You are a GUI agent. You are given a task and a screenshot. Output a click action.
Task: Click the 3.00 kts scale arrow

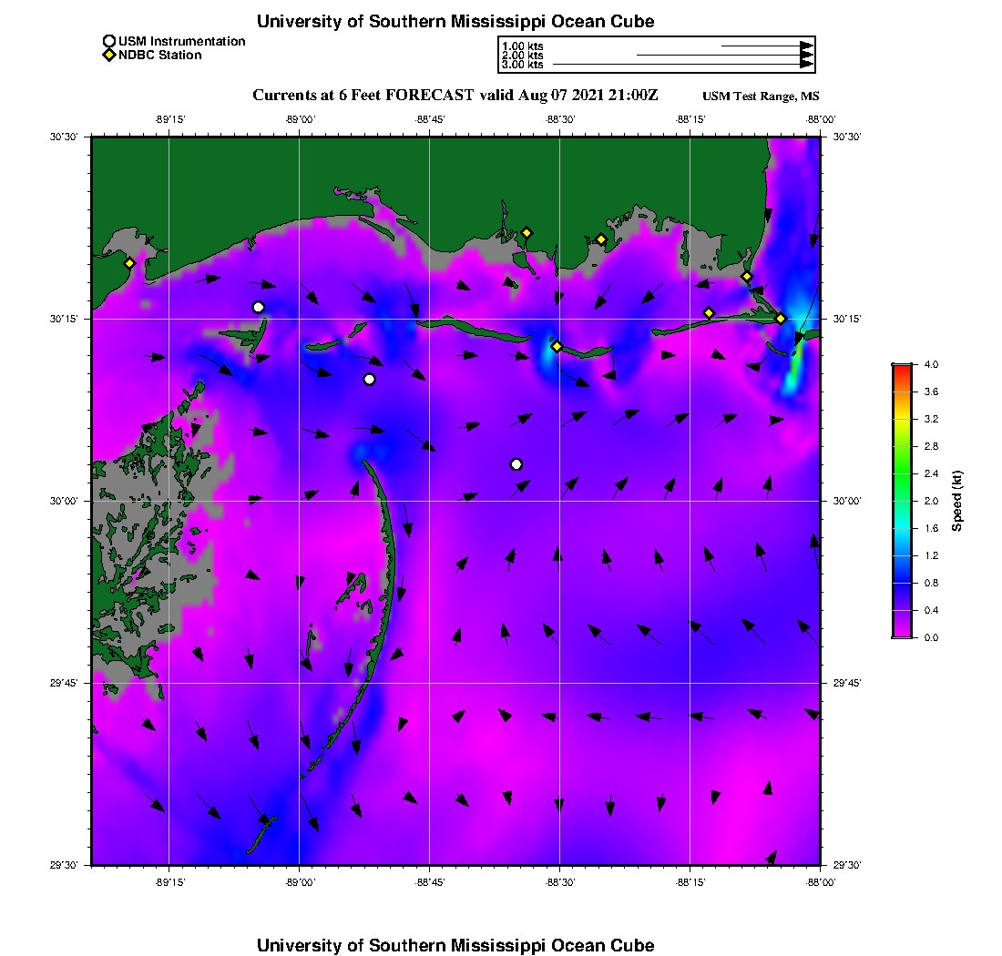coord(683,65)
